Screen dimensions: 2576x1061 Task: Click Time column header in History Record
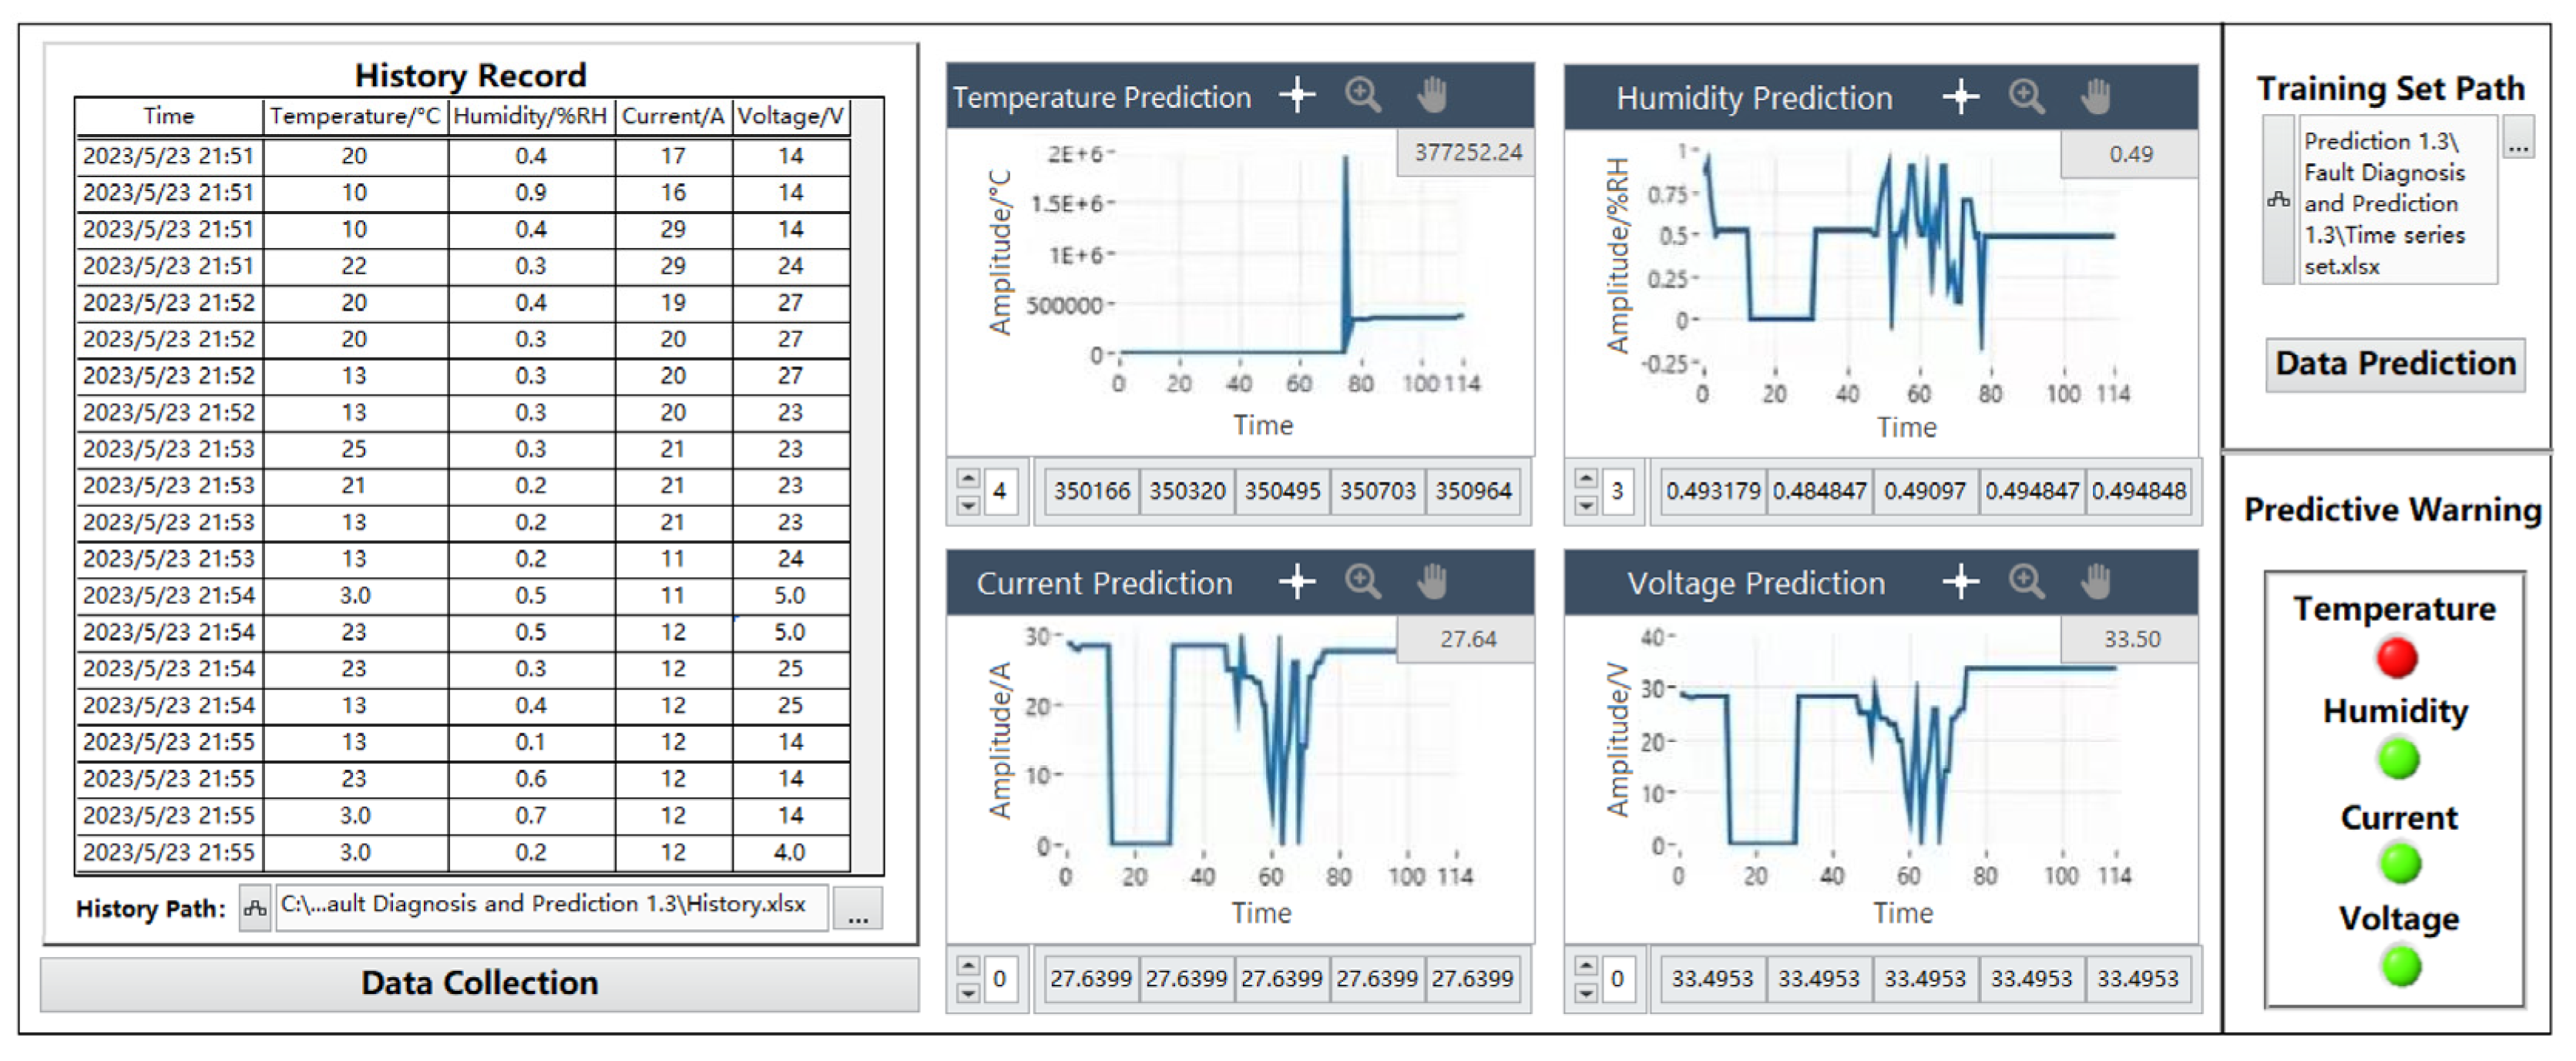pos(168,116)
